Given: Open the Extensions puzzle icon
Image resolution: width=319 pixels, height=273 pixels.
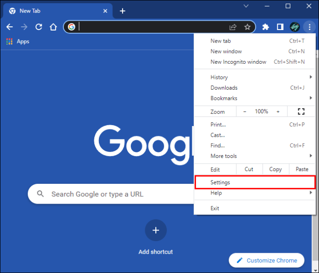Looking at the screenshot, I should 265,27.
